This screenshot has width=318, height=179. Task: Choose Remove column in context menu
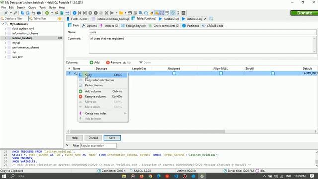point(103,97)
